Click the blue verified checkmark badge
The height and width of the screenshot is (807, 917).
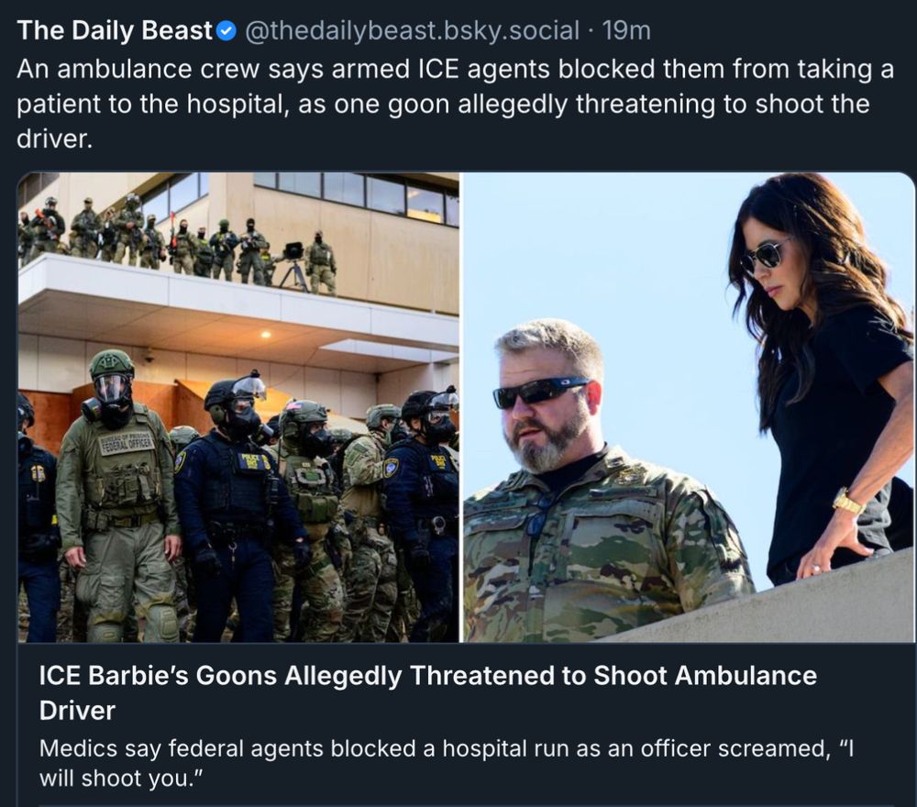pos(226,31)
